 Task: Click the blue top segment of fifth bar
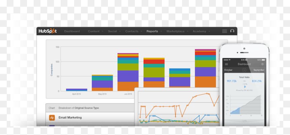click(x=180, y=70)
